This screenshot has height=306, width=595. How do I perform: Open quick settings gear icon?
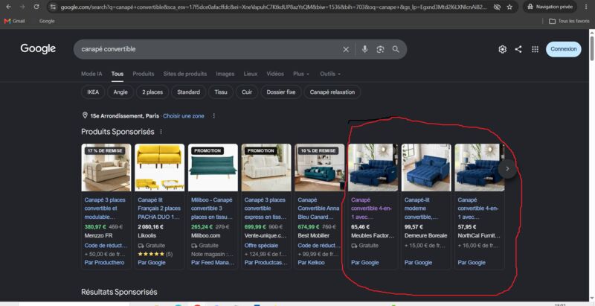503,49
